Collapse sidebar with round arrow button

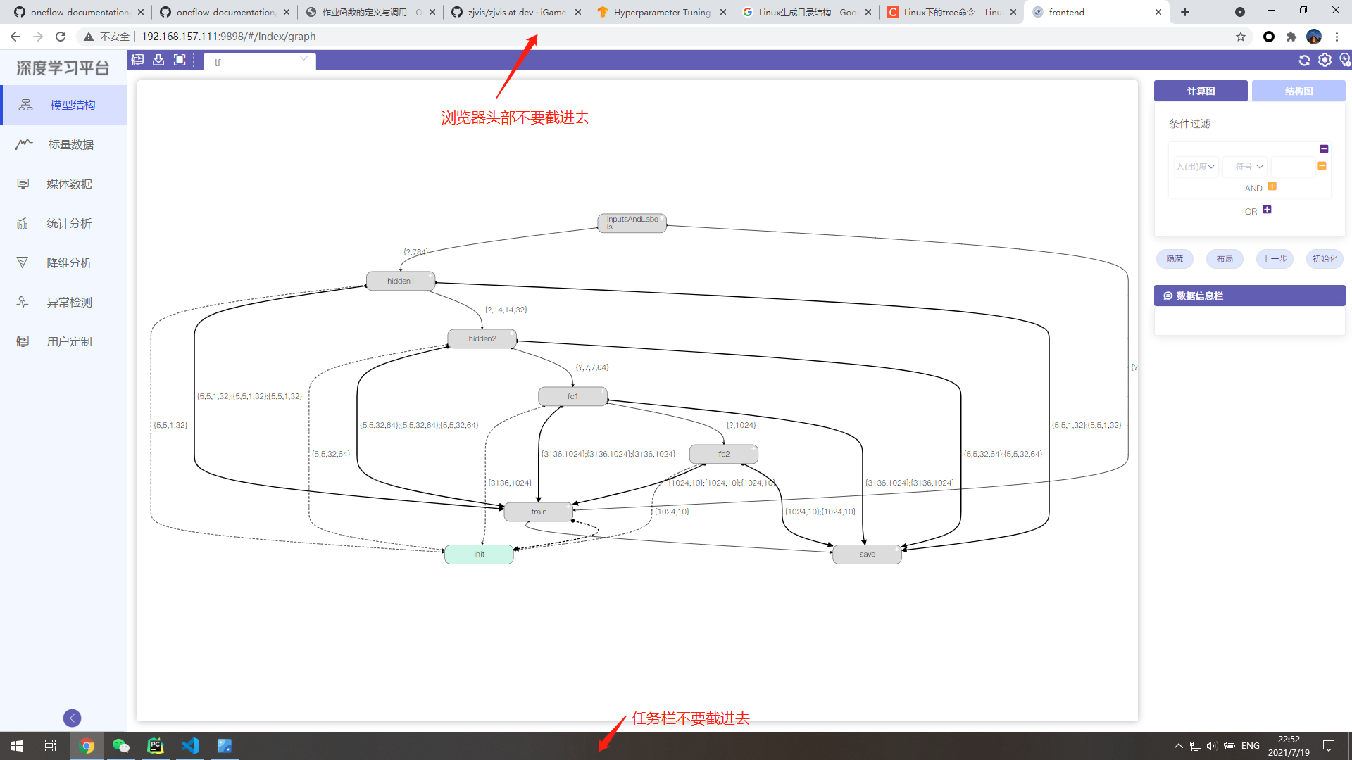(x=72, y=718)
